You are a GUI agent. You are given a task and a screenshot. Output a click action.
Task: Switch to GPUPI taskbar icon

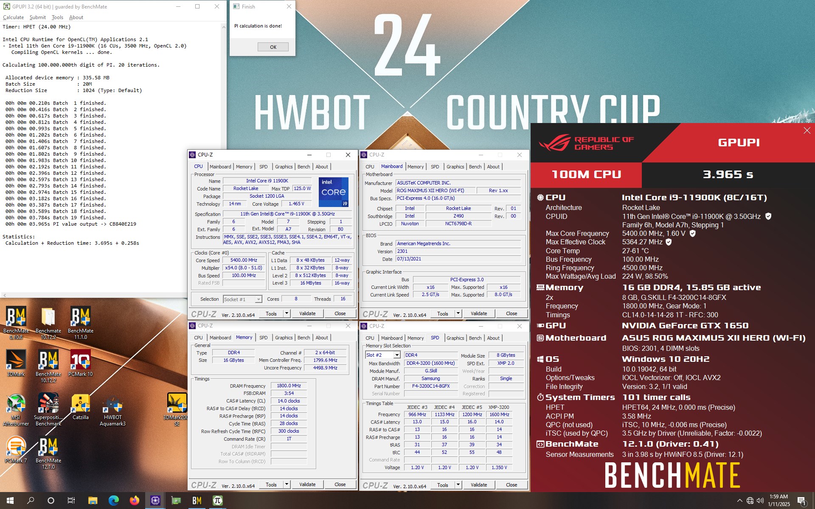point(217,501)
